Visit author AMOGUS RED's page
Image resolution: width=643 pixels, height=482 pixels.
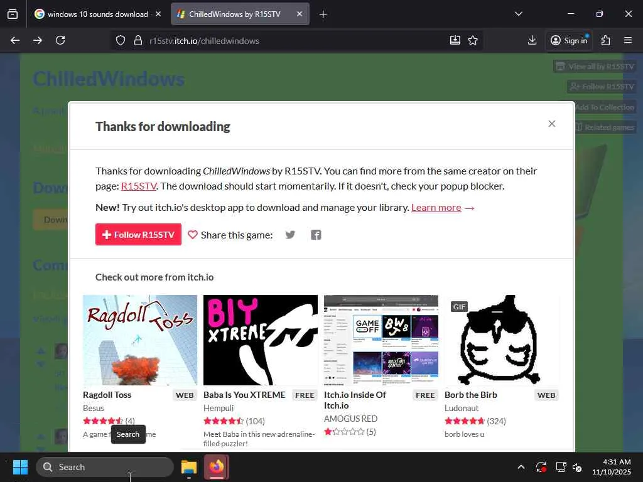(x=350, y=419)
